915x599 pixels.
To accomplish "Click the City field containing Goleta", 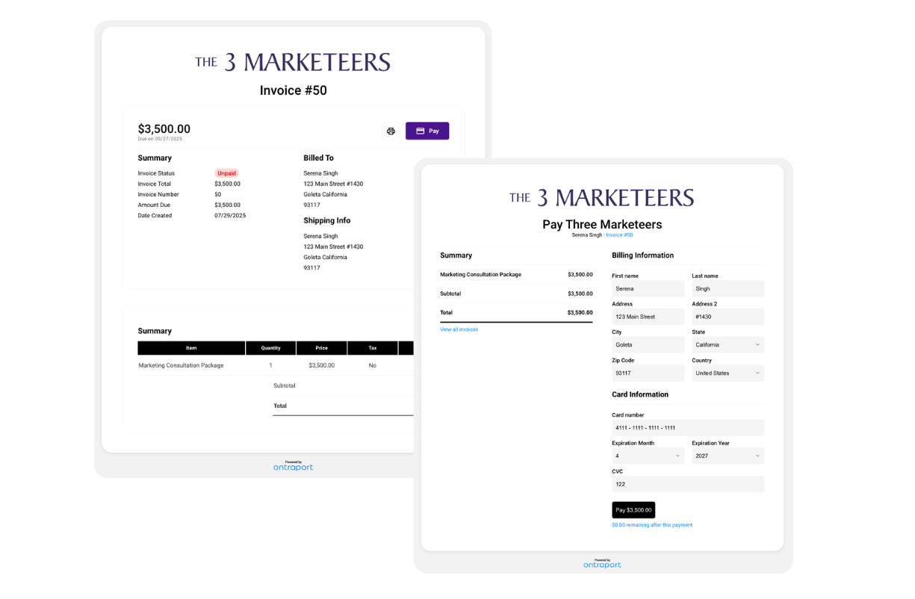I will coord(647,345).
